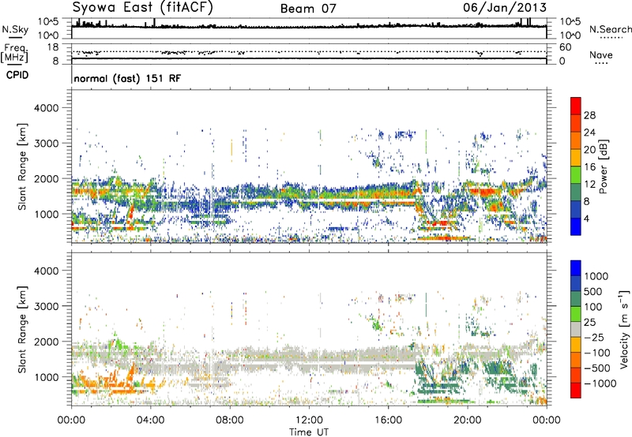
Task: Click the 'Time UT' axis title
Action: pyautogui.click(x=309, y=432)
